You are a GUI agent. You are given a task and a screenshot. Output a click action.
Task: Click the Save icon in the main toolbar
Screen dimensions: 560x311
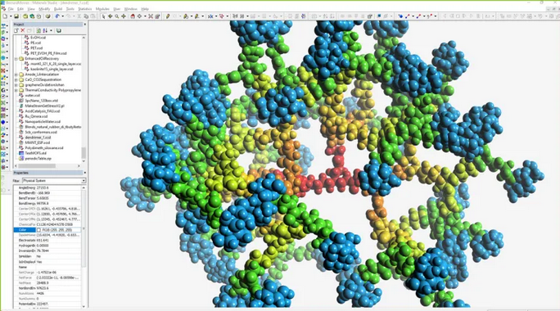pyautogui.click(x=16, y=16)
